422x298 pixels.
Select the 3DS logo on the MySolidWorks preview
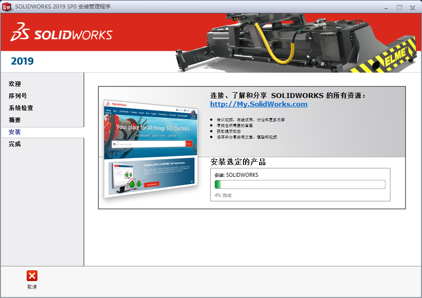[x=107, y=103]
